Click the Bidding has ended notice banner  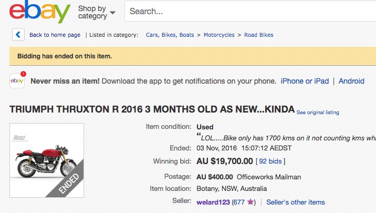(193, 56)
